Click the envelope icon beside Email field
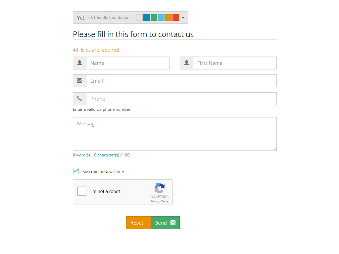 coord(79,81)
